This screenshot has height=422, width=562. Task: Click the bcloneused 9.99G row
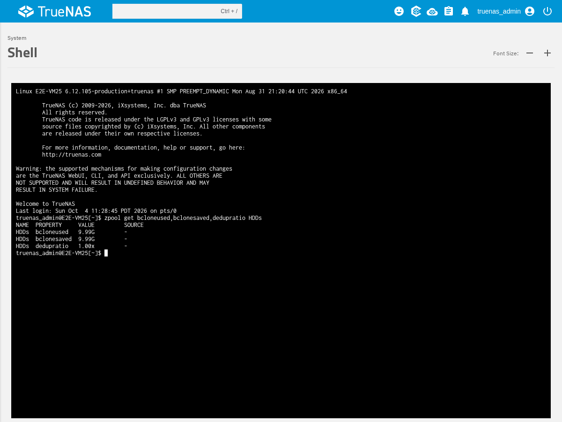[72, 232]
